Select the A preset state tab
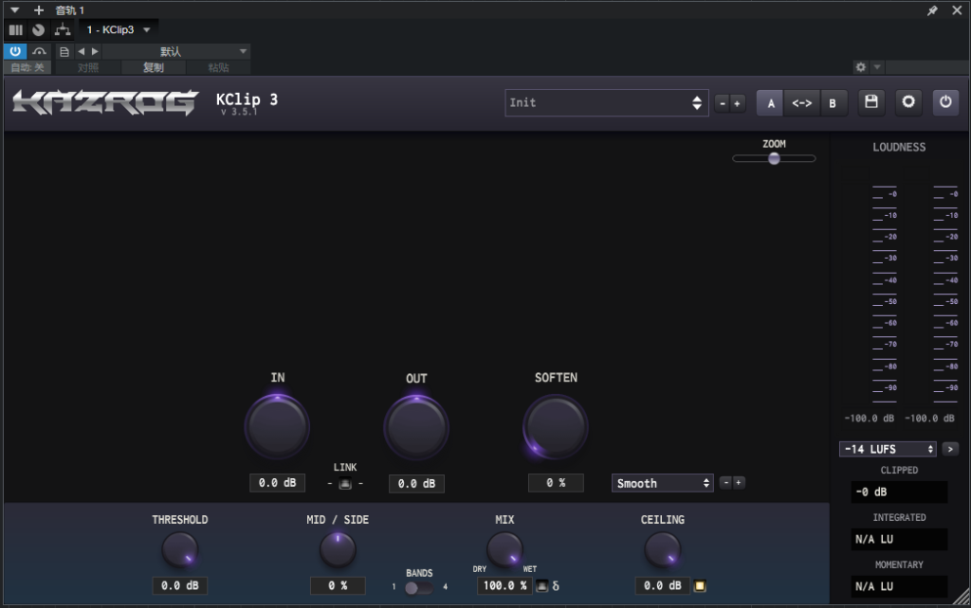This screenshot has height=608, width=971. click(x=770, y=103)
